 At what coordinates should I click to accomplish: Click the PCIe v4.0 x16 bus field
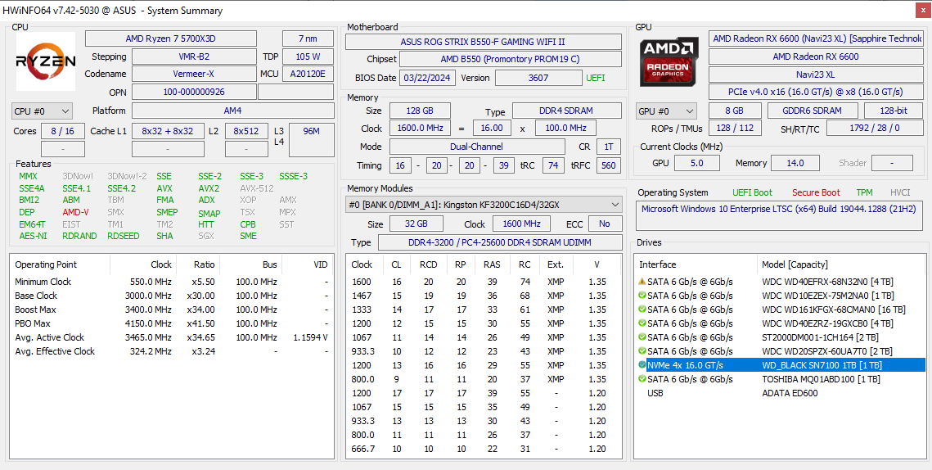[x=816, y=92]
